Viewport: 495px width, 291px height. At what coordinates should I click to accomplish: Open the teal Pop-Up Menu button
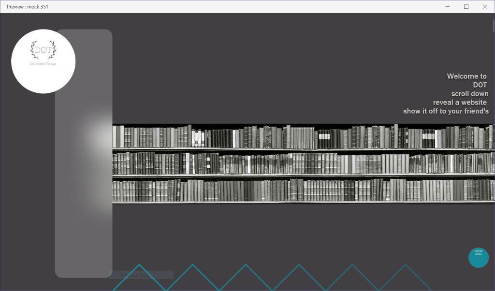[x=478, y=258]
